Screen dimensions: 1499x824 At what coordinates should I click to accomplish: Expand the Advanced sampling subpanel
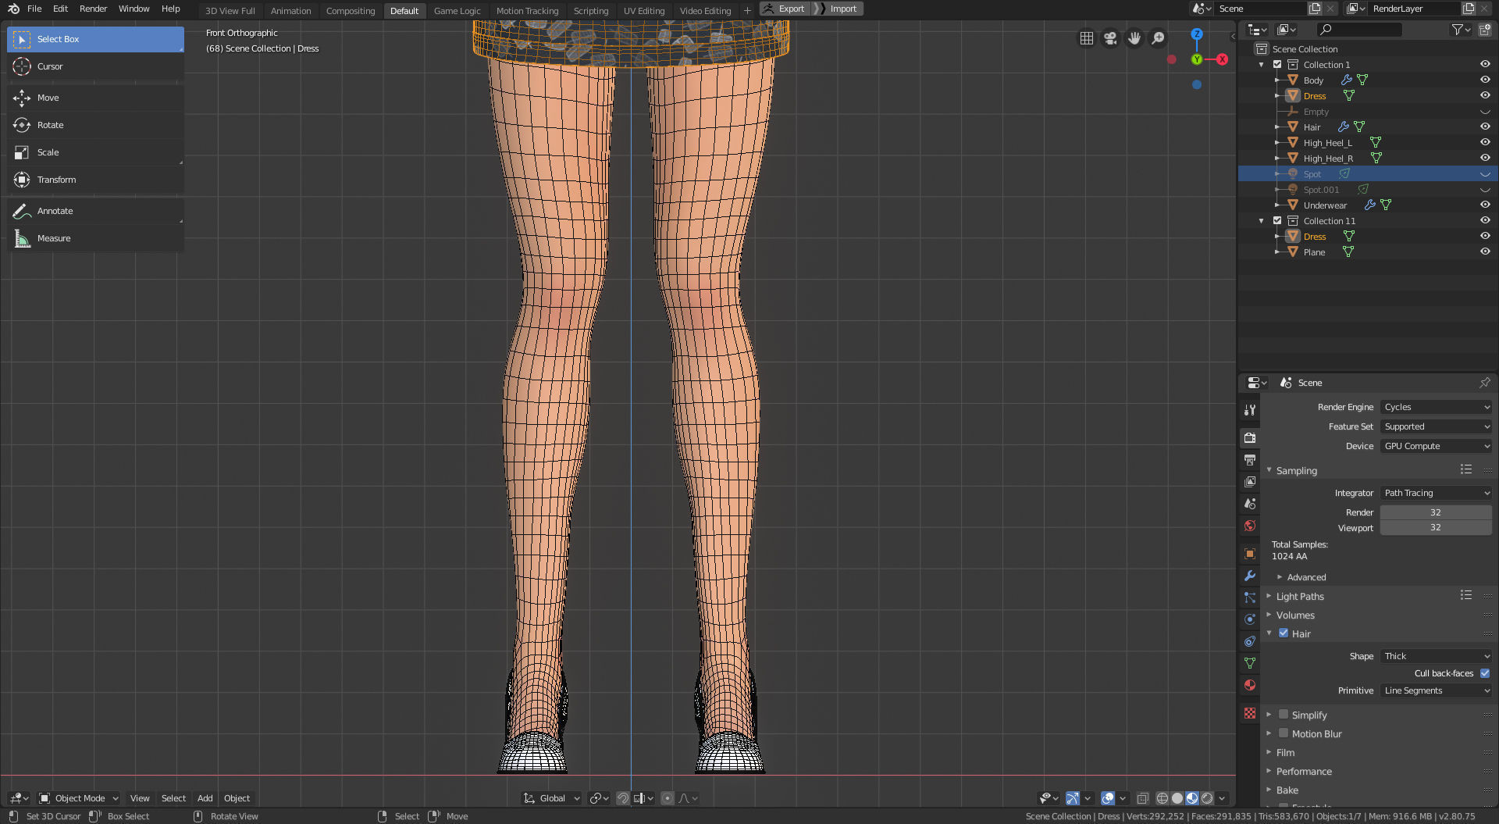(1306, 577)
